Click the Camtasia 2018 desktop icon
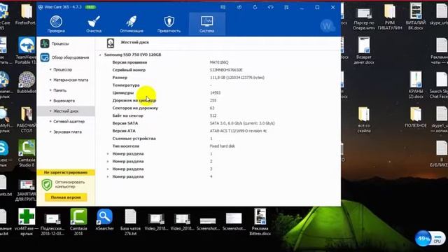This screenshot has height=252, width=448. click(78, 222)
